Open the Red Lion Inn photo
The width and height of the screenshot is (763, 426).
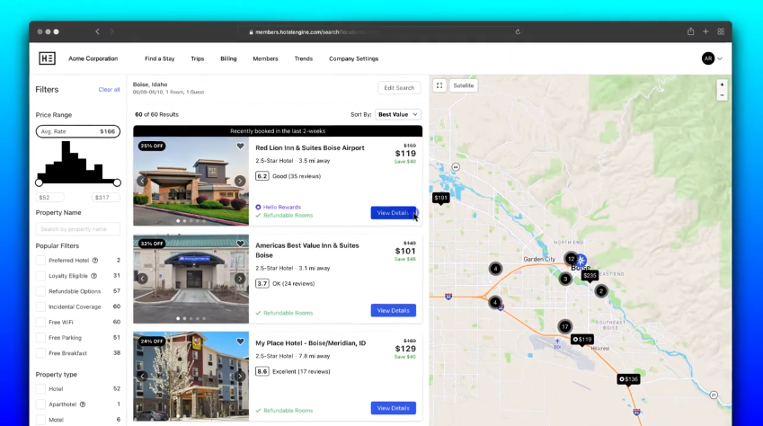click(191, 182)
